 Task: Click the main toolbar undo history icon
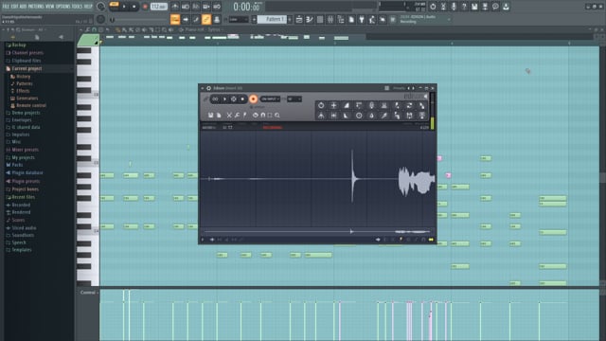433,7
